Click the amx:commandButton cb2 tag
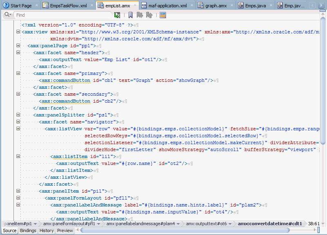The image size is (327, 235). 65,101
